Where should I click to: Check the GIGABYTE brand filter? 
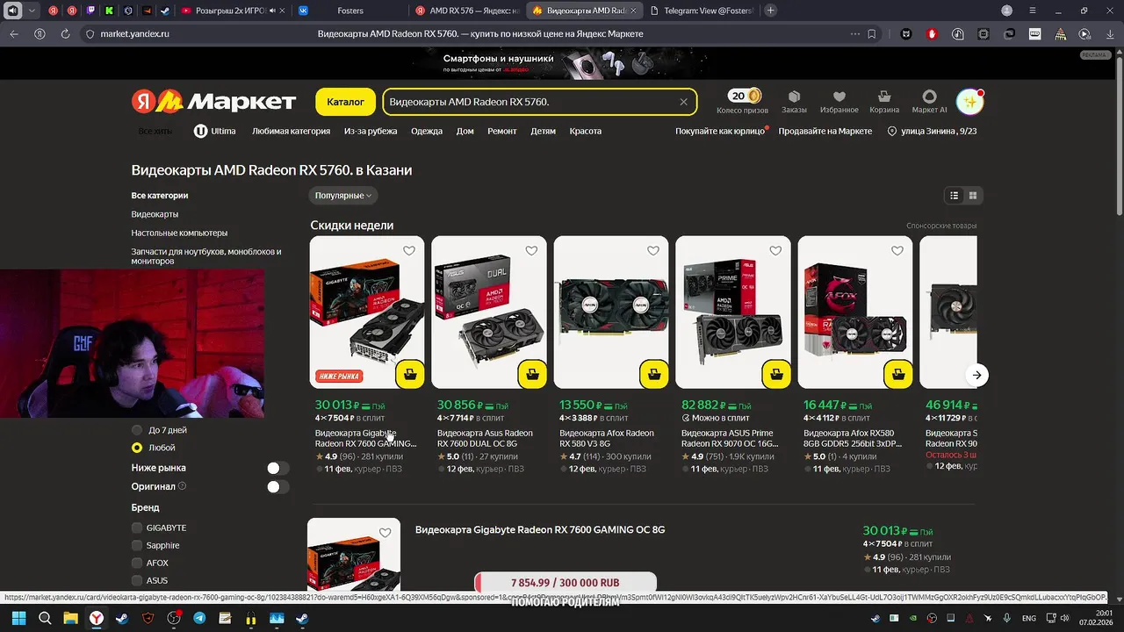pyautogui.click(x=137, y=528)
